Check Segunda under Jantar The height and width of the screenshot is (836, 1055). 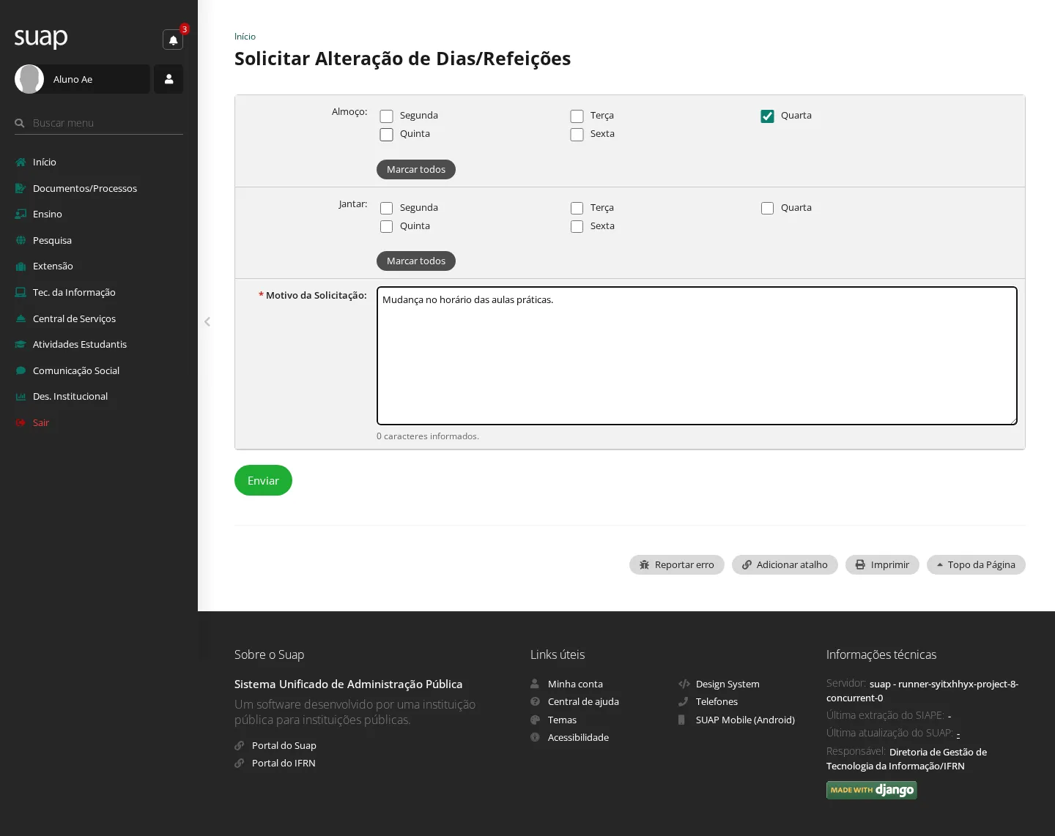click(x=387, y=208)
